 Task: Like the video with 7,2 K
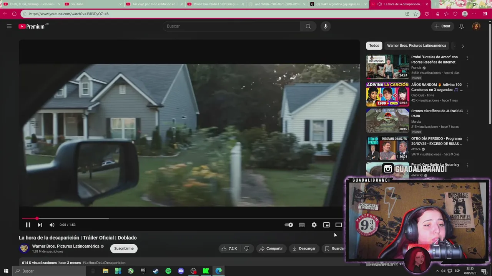[x=229, y=248]
